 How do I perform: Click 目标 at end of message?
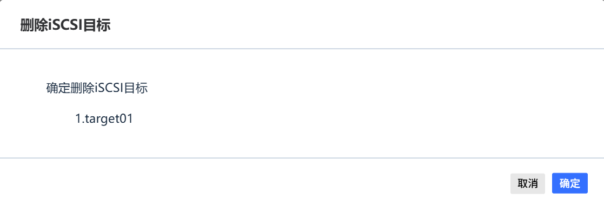pyautogui.click(x=136, y=88)
